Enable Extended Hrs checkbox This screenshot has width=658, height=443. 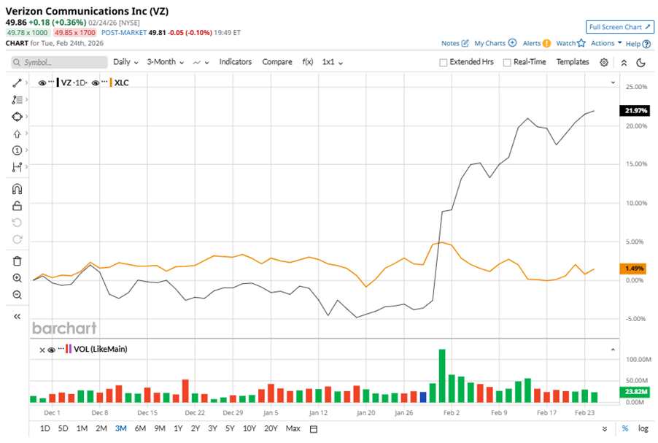[x=443, y=63]
